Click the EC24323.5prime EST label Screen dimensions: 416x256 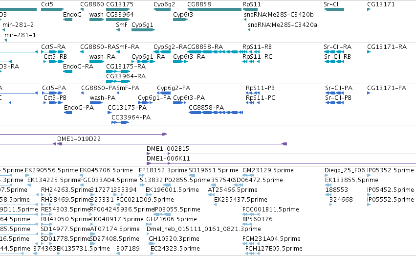click(x=175, y=249)
